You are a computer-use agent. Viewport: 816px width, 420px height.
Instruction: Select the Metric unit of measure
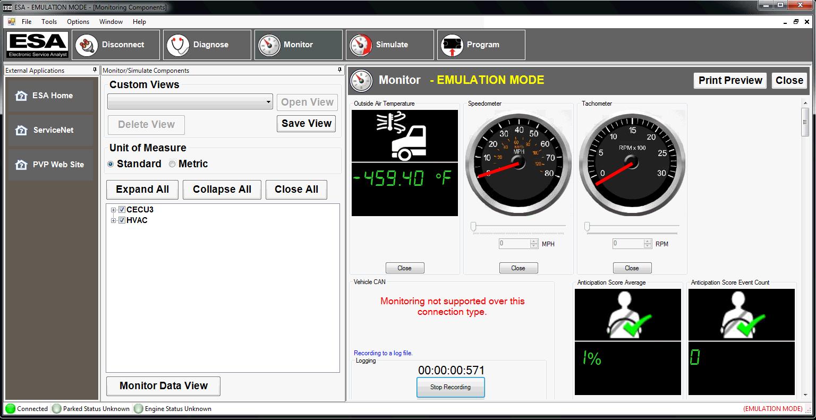coord(172,164)
